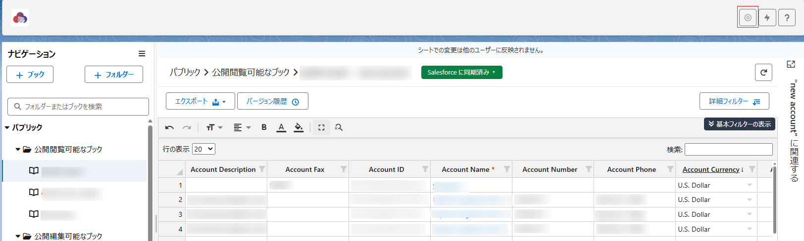Open the Salesforce に同期済み status dropdown
The width and height of the screenshot is (804, 241).
point(461,73)
